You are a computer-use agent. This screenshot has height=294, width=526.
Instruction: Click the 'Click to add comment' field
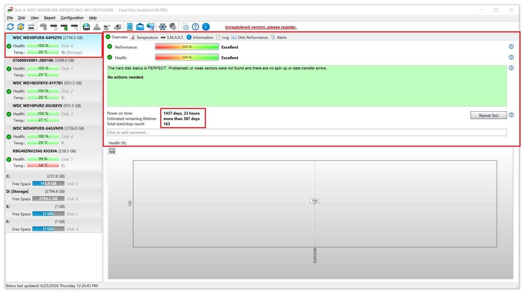pos(307,133)
